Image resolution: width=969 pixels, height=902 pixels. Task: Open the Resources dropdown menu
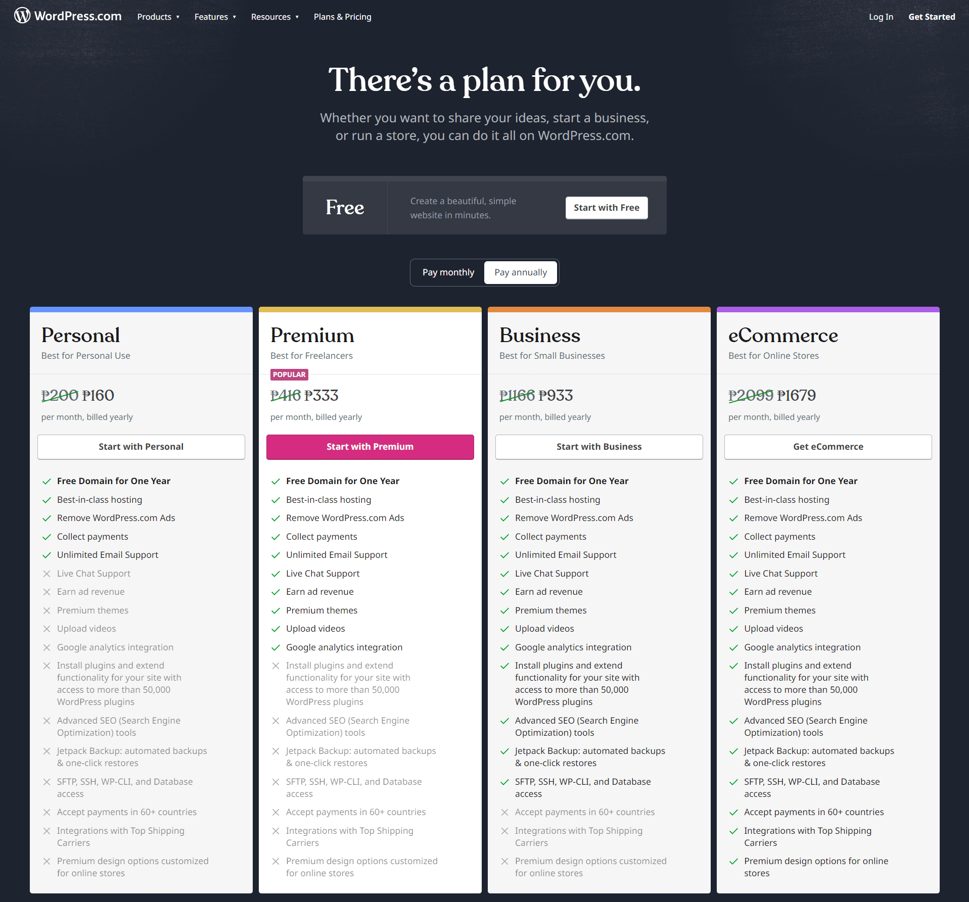(x=275, y=17)
